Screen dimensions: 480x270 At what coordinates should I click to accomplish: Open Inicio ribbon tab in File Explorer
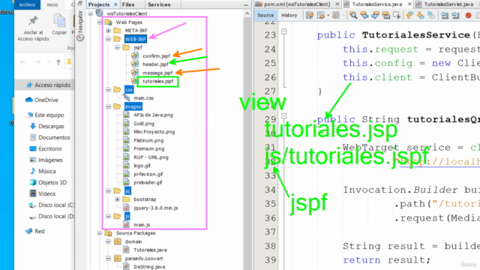point(52,4)
